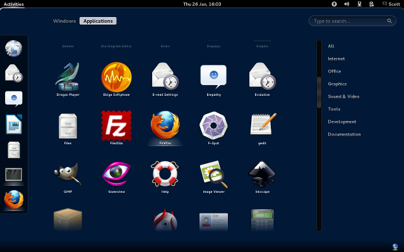Open Empathy from the dash

[x=14, y=98]
